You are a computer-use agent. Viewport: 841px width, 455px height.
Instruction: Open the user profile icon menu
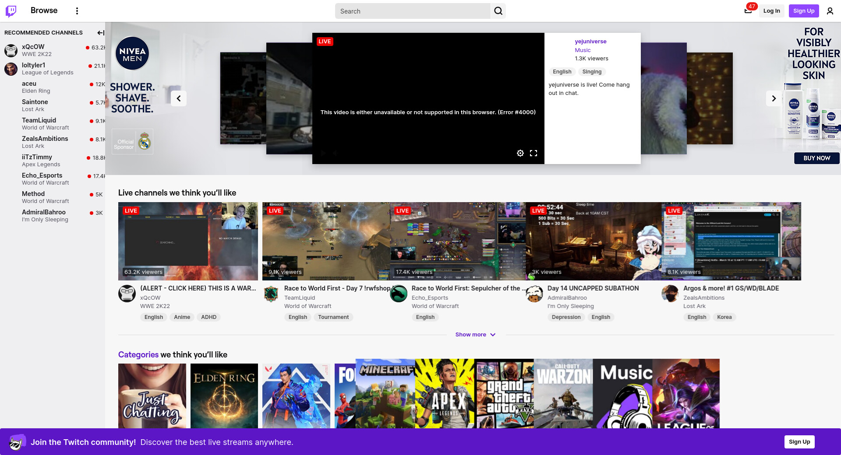[x=830, y=11]
